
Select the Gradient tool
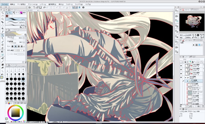click(3, 65)
